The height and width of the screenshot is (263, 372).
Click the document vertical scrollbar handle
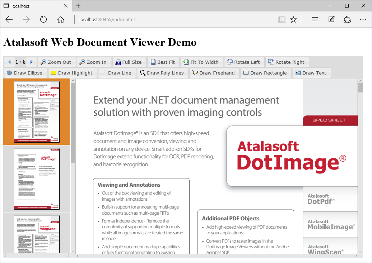coord(361,88)
